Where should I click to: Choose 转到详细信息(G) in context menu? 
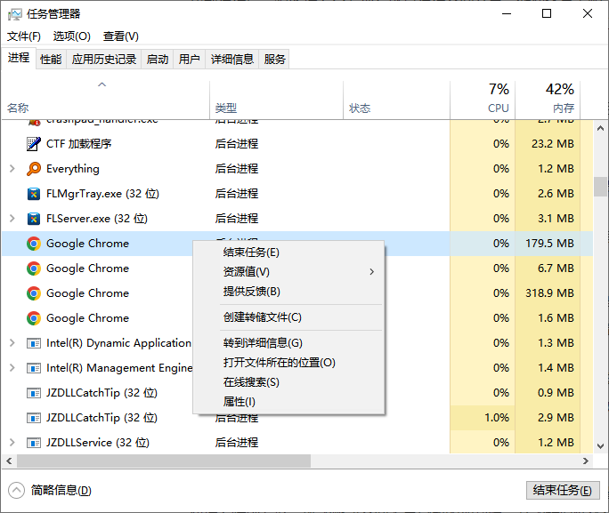coord(288,343)
